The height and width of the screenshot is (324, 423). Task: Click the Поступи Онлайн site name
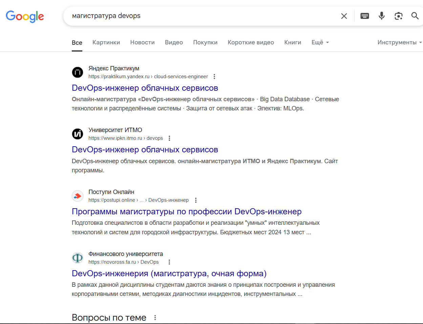[111, 192]
